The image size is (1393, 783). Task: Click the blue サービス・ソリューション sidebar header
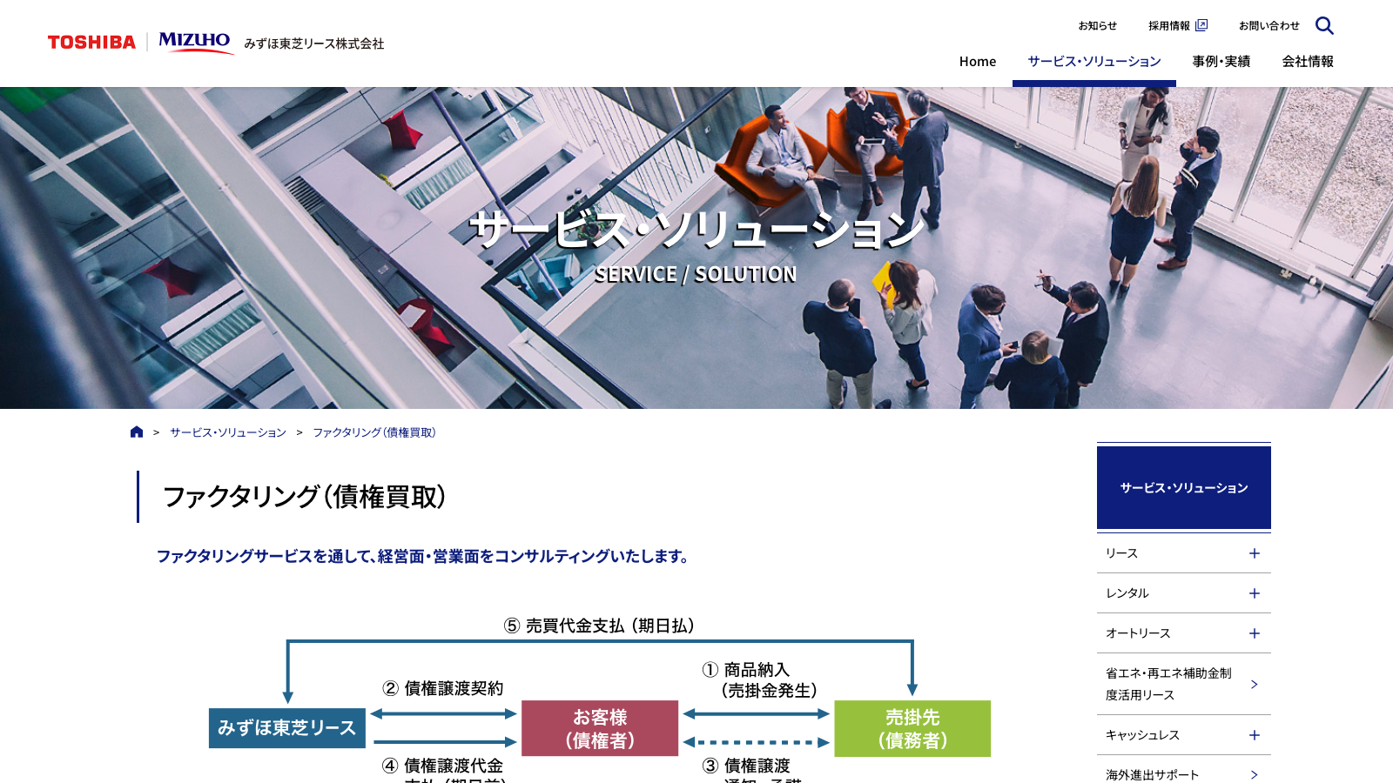coord(1184,488)
